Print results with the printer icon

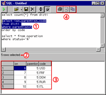click(60, 9)
